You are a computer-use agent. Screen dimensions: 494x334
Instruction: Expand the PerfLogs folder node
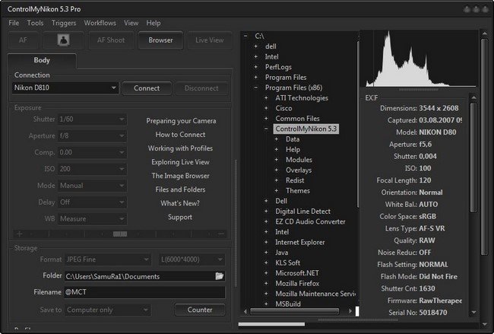pos(256,67)
